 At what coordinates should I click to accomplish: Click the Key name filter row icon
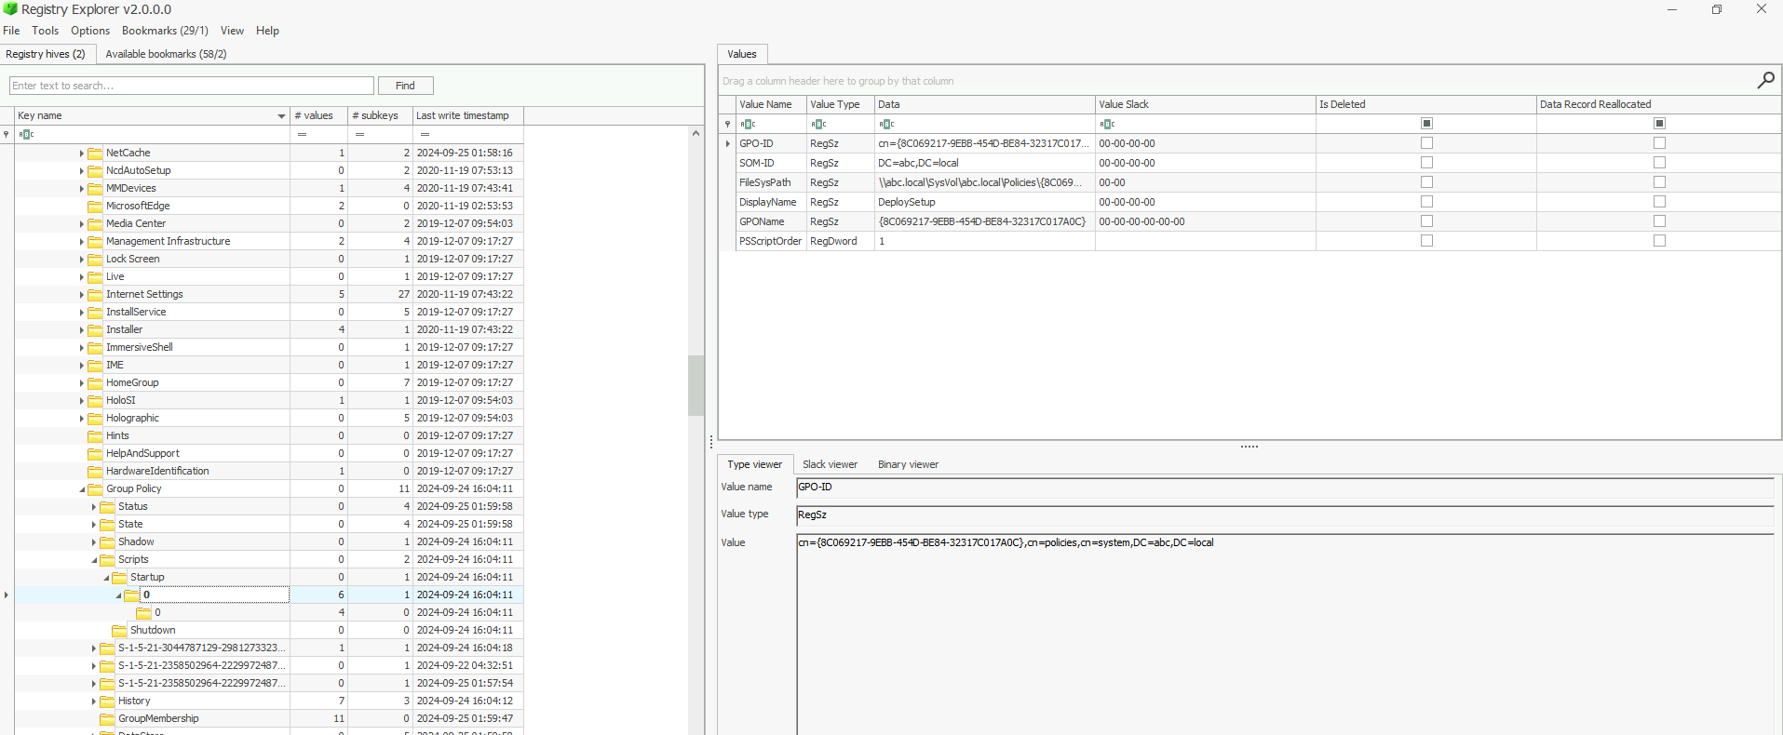[x=26, y=134]
